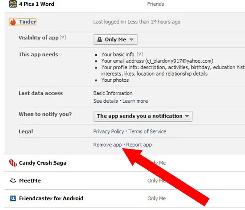The width and height of the screenshot is (245, 210).
Task: Click the arrow on the Only Me dropdown
Action: (132, 39)
